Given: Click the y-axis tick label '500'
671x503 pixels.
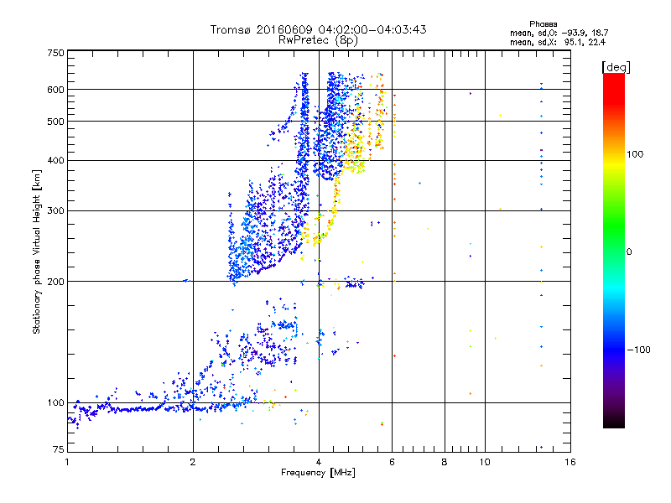Looking at the screenshot, I should coord(55,122).
